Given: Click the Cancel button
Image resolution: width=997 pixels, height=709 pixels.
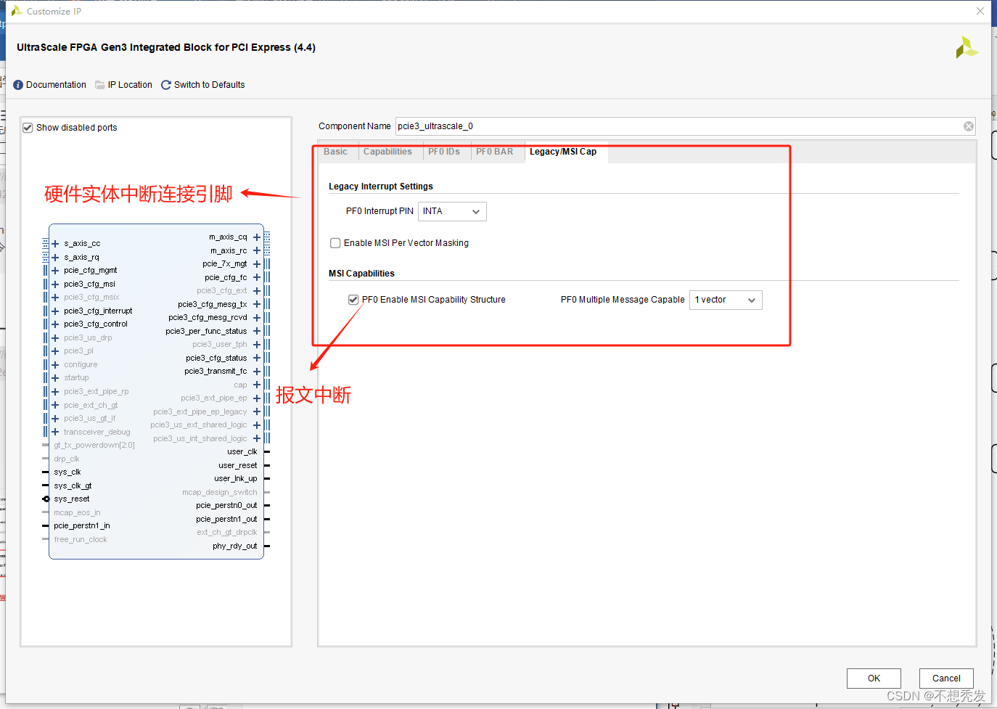Looking at the screenshot, I should [x=946, y=679].
